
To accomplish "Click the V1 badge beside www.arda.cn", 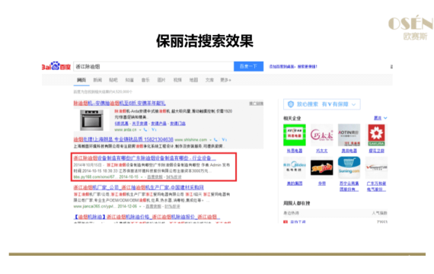I will (x=154, y=129).
